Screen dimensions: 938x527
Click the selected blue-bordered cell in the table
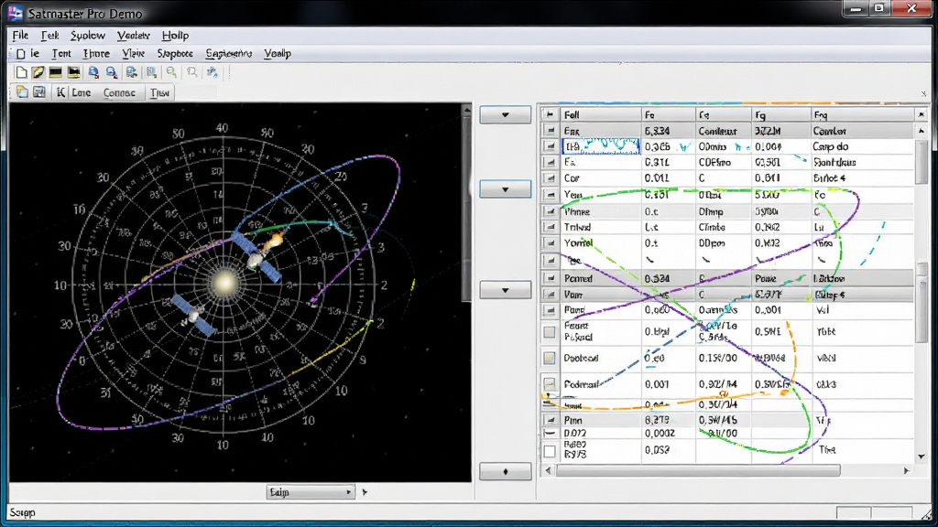[x=601, y=146]
